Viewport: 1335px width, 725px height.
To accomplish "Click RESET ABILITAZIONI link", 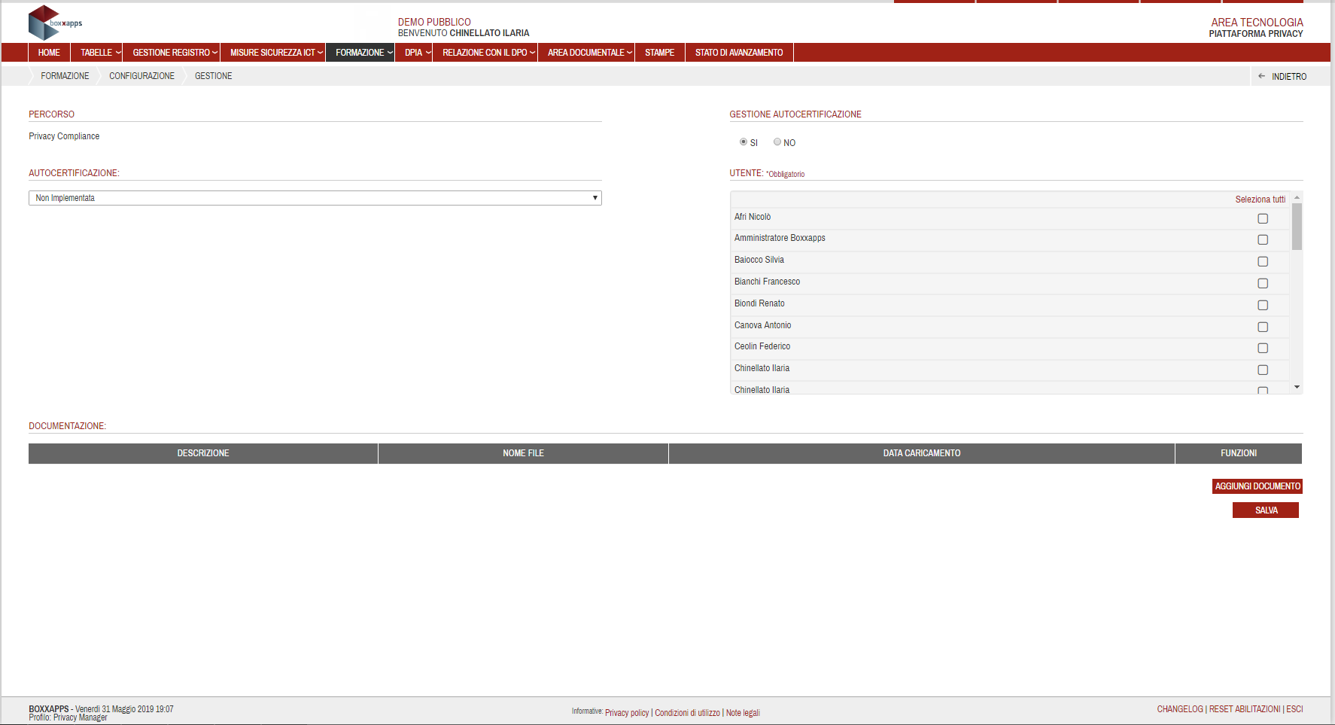I will coord(1245,709).
